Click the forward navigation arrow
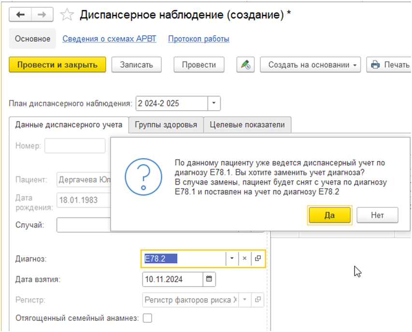The image size is (412, 332). 43,14
